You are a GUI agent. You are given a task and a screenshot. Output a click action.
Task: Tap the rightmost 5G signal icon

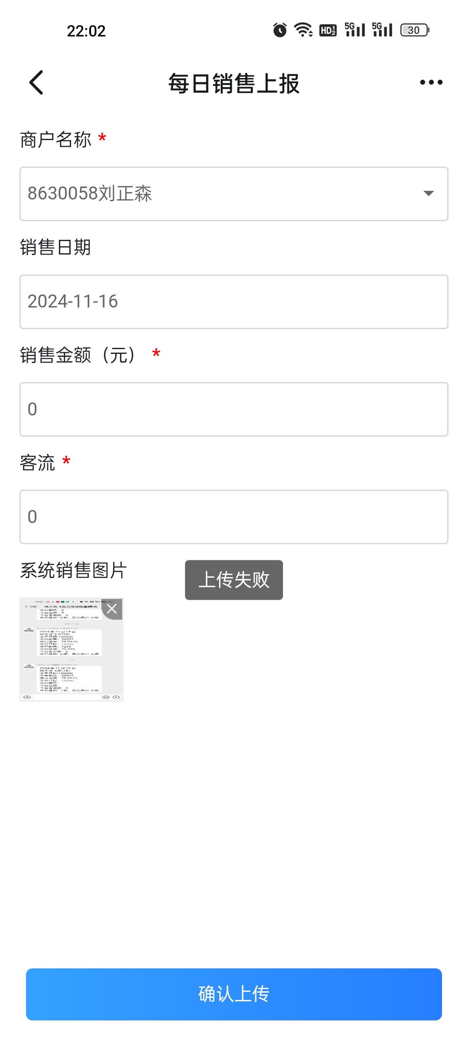pyautogui.click(x=382, y=30)
